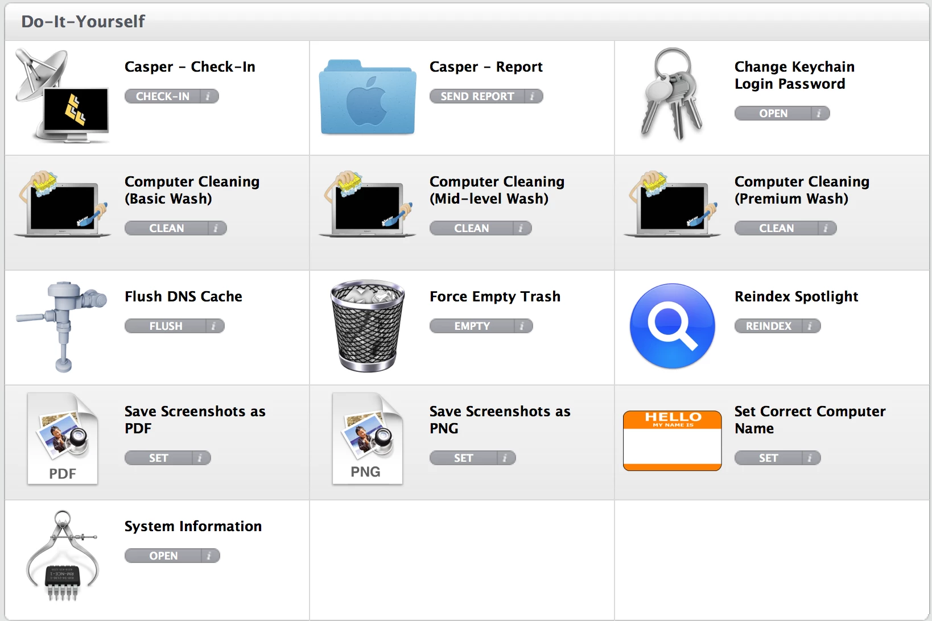
Task: Click the 'Do-It-Yourself' section header
Action: point(83,22)
